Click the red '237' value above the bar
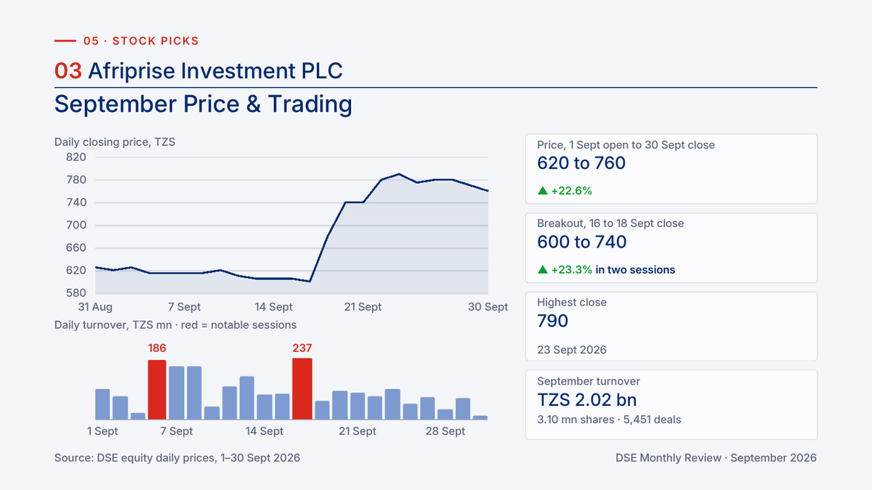 tap(302, 348)
